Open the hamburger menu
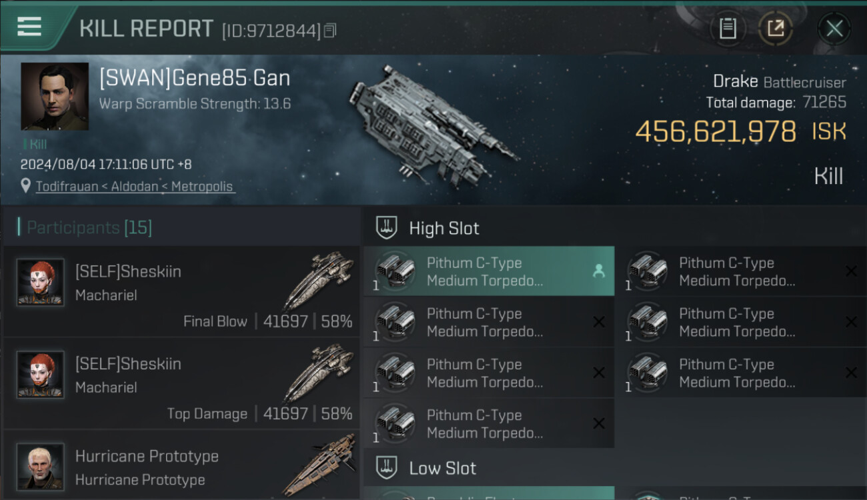Image resolution: width=867 pixels, height=500 pixels. [30, 27]
